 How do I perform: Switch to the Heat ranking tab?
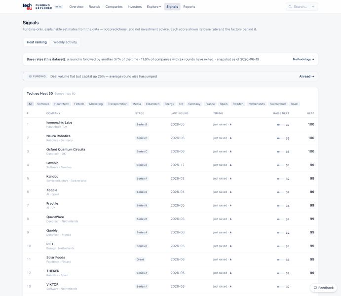click(x=37, y=42)
